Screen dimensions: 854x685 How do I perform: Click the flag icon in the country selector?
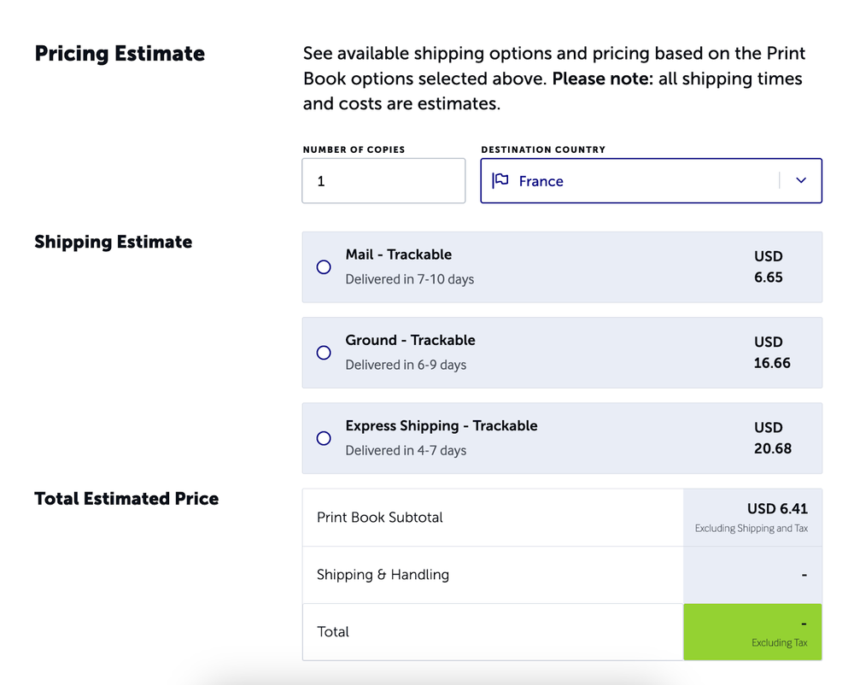(500, 180)
